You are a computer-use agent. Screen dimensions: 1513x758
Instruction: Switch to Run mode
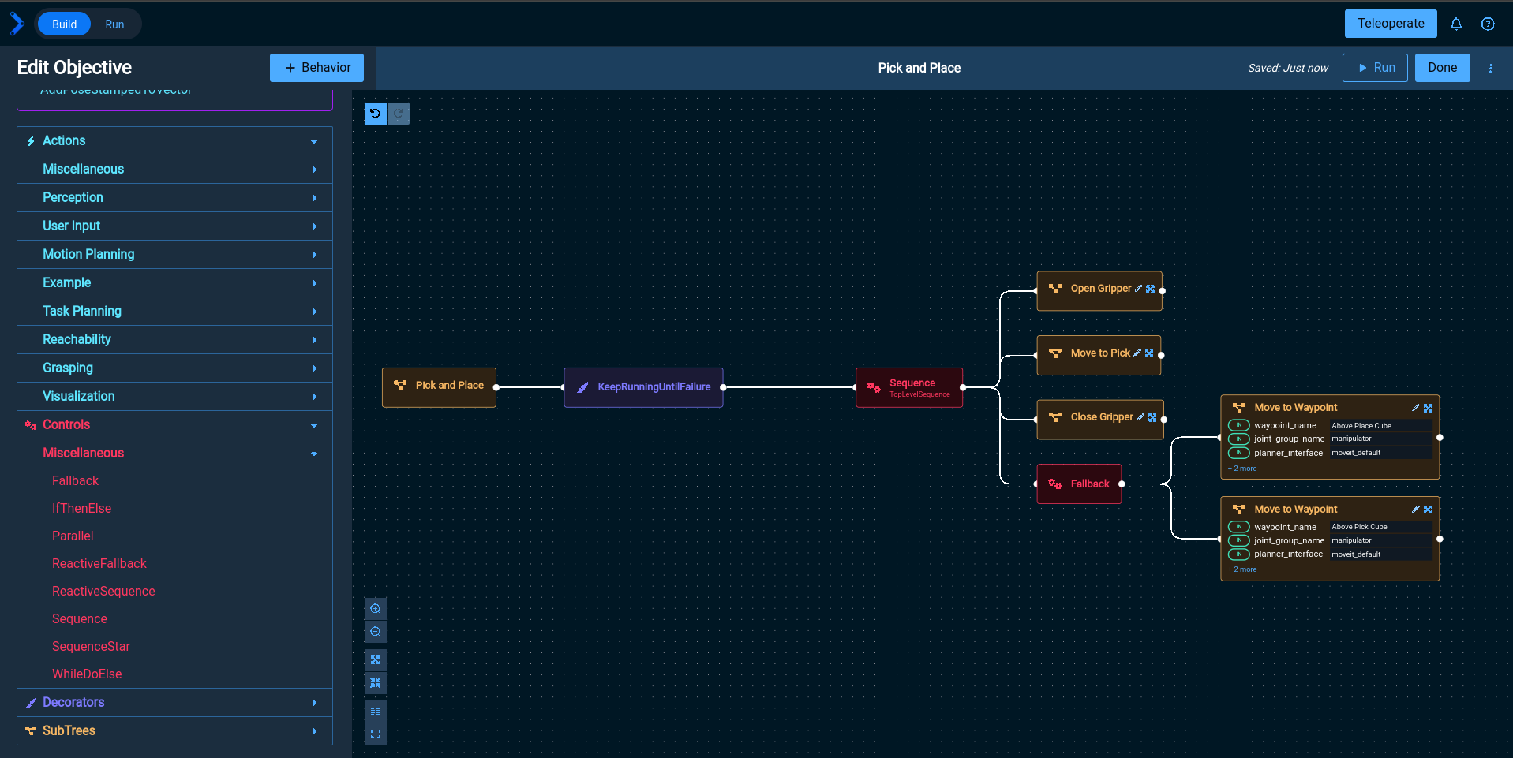(114, 24)
